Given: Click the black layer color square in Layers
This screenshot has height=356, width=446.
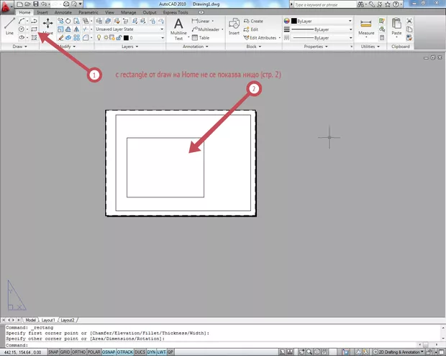Looking at the screenshot, I should 126,38.
